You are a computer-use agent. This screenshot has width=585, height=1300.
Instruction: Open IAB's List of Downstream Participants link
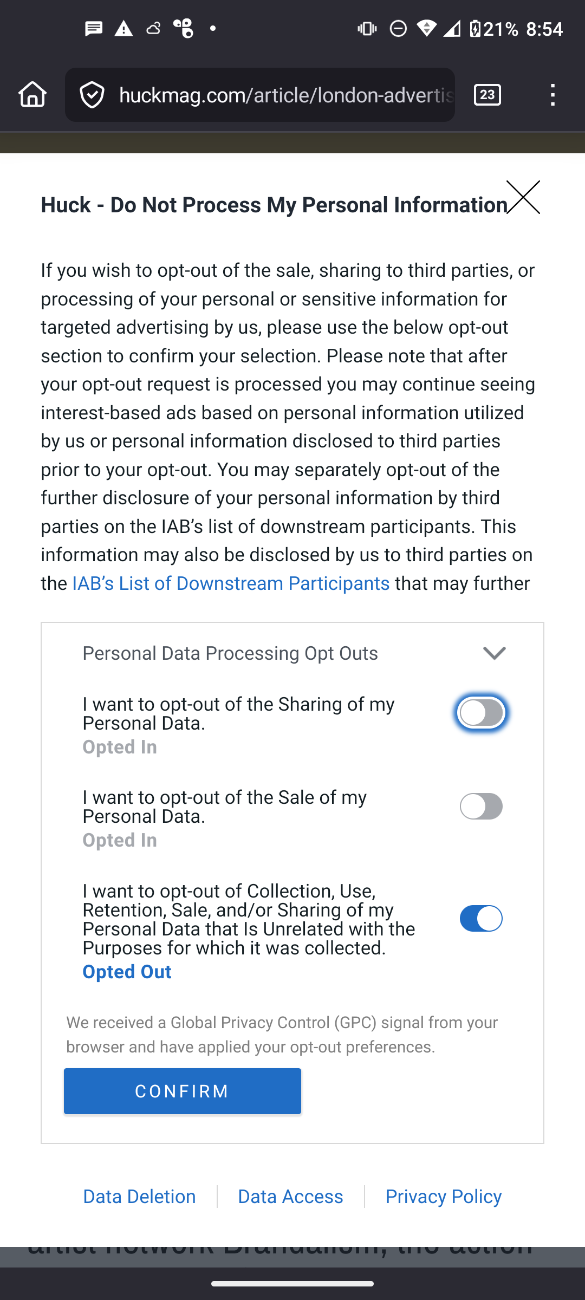pos(231,583)
